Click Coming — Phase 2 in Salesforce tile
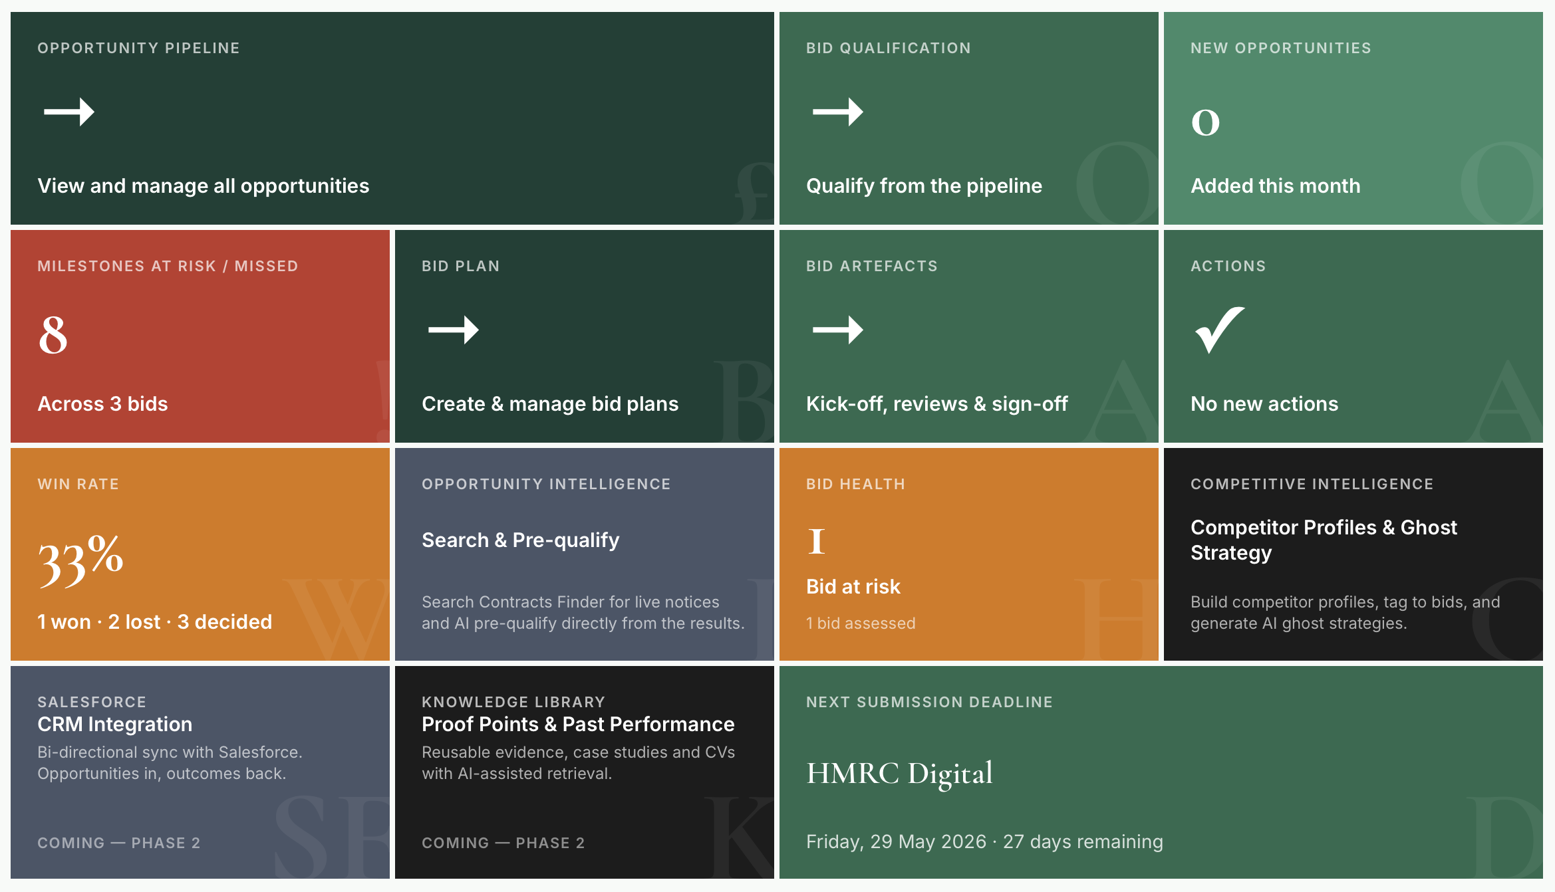Image resolution: width=1555 pixels, height=892 pixels. pos(119,843)
